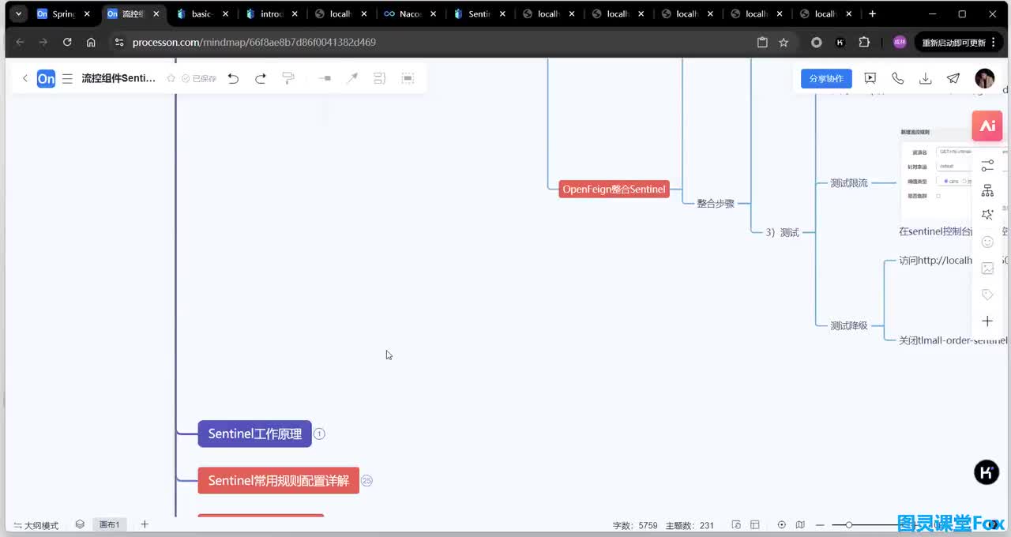Toggle the layout panel icon in status bar
This screenshot has height=537, width=1011.
click(755, 525)
